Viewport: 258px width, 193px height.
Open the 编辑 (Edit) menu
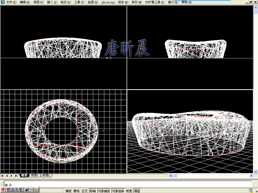25,2
